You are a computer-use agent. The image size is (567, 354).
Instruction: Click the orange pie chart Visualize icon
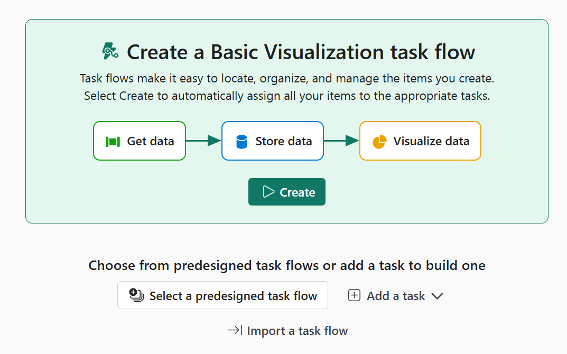click(x=379, y=142)
